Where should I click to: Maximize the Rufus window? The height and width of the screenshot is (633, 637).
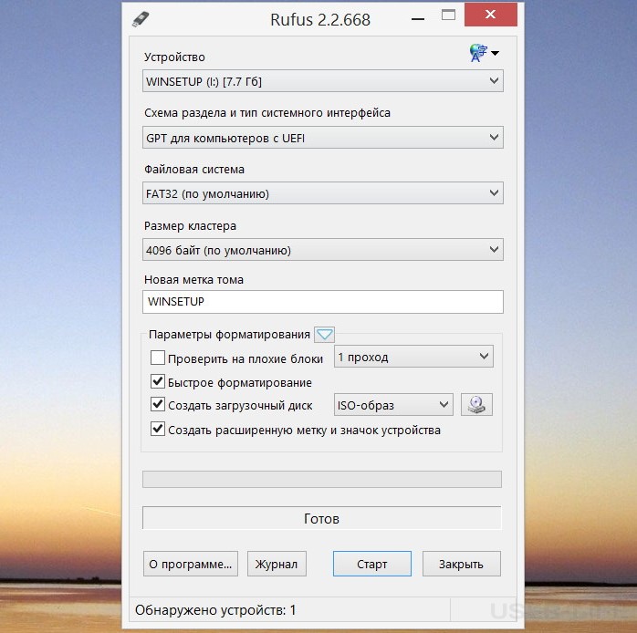coord(448,16)
